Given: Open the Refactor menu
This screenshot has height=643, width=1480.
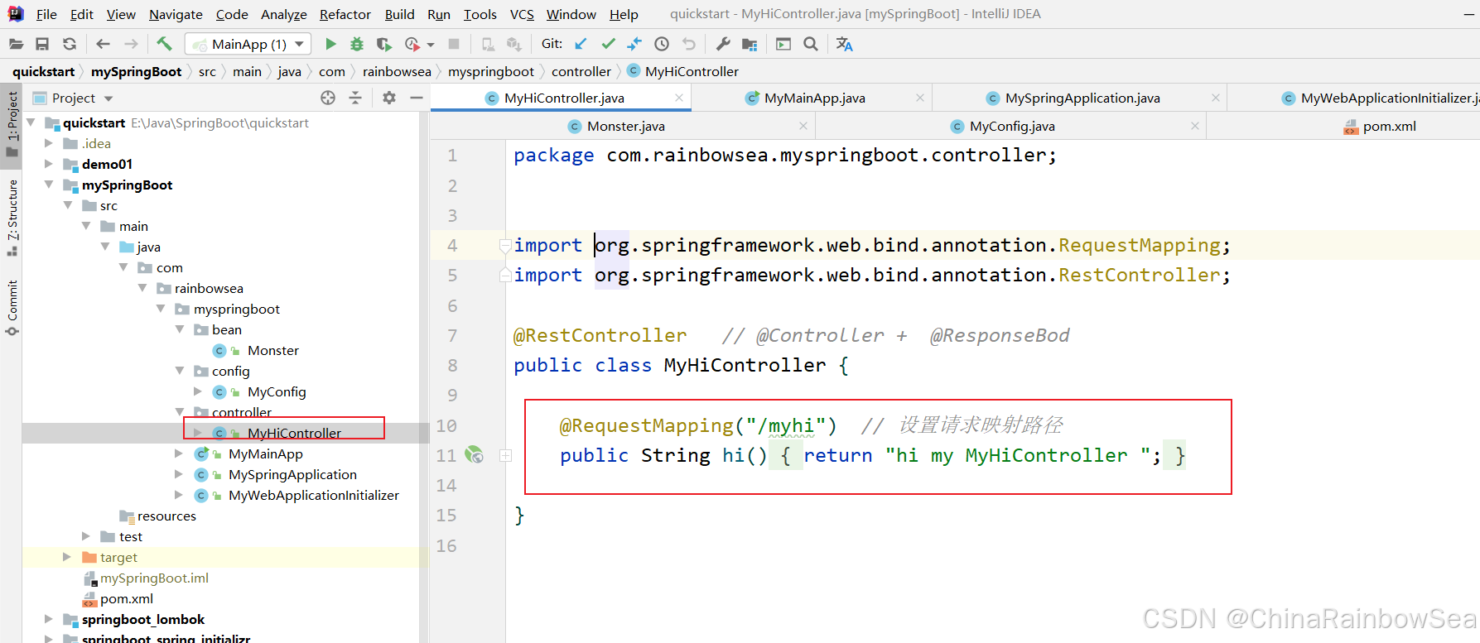Looking at the screenshot, I should tap(345, 14).
